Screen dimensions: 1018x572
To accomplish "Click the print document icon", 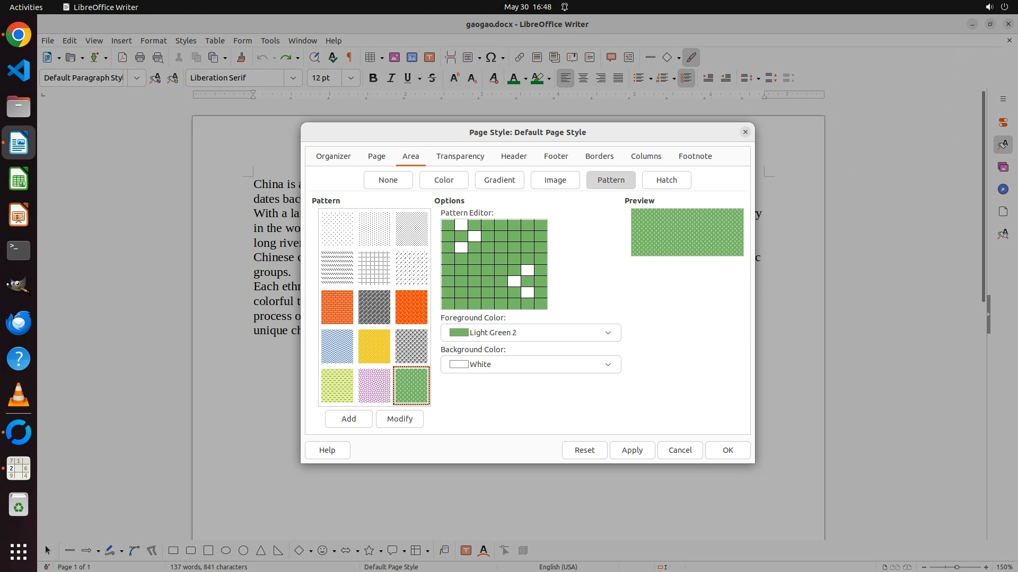I will 140,57.
